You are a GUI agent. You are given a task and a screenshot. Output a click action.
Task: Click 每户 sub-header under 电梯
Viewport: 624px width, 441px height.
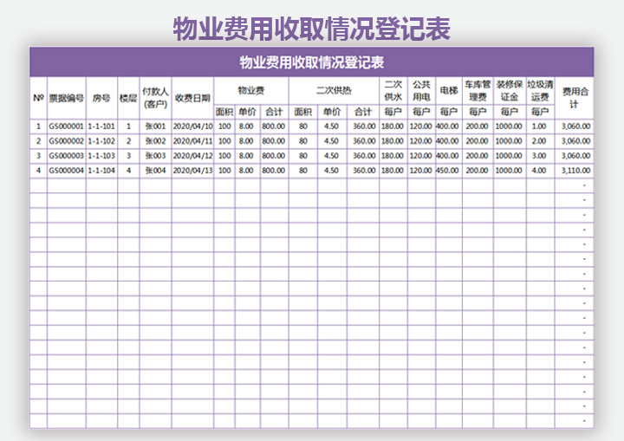(x=449, y=112)
